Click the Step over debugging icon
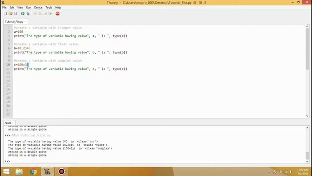This screenshot has width=312, height=176. (x=35, y=14)
